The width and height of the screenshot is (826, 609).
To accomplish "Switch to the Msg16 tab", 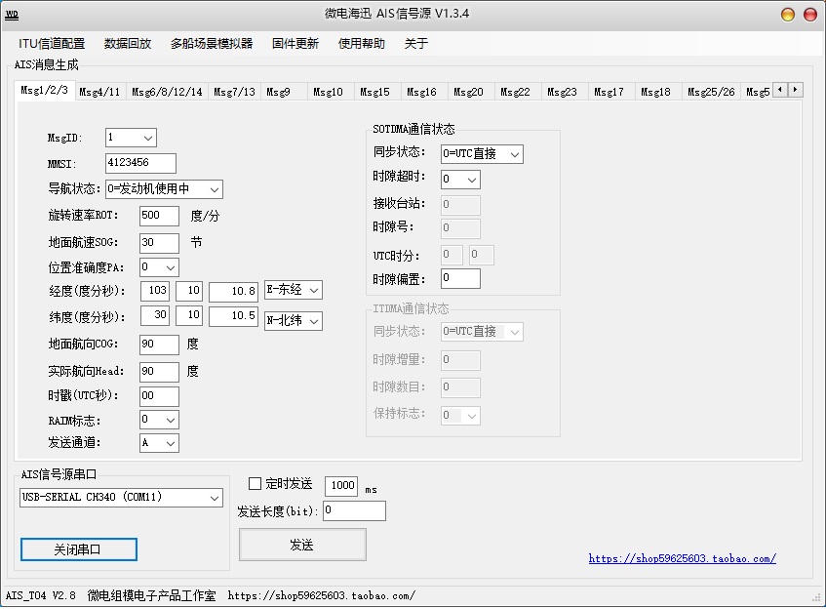I will pos(422,92).
